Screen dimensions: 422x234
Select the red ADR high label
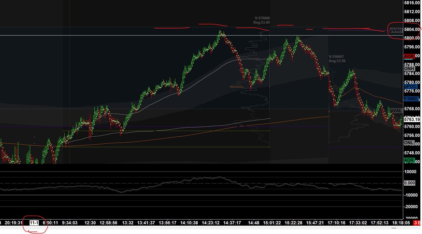[409, 56]
